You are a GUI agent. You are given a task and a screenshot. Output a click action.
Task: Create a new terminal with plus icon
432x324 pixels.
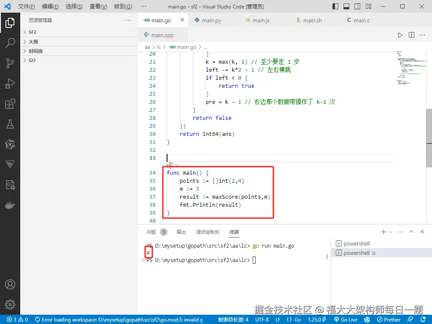tap(383, 232)
